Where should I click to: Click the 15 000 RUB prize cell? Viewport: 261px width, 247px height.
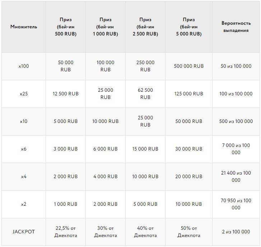click(x=145, y=149)
